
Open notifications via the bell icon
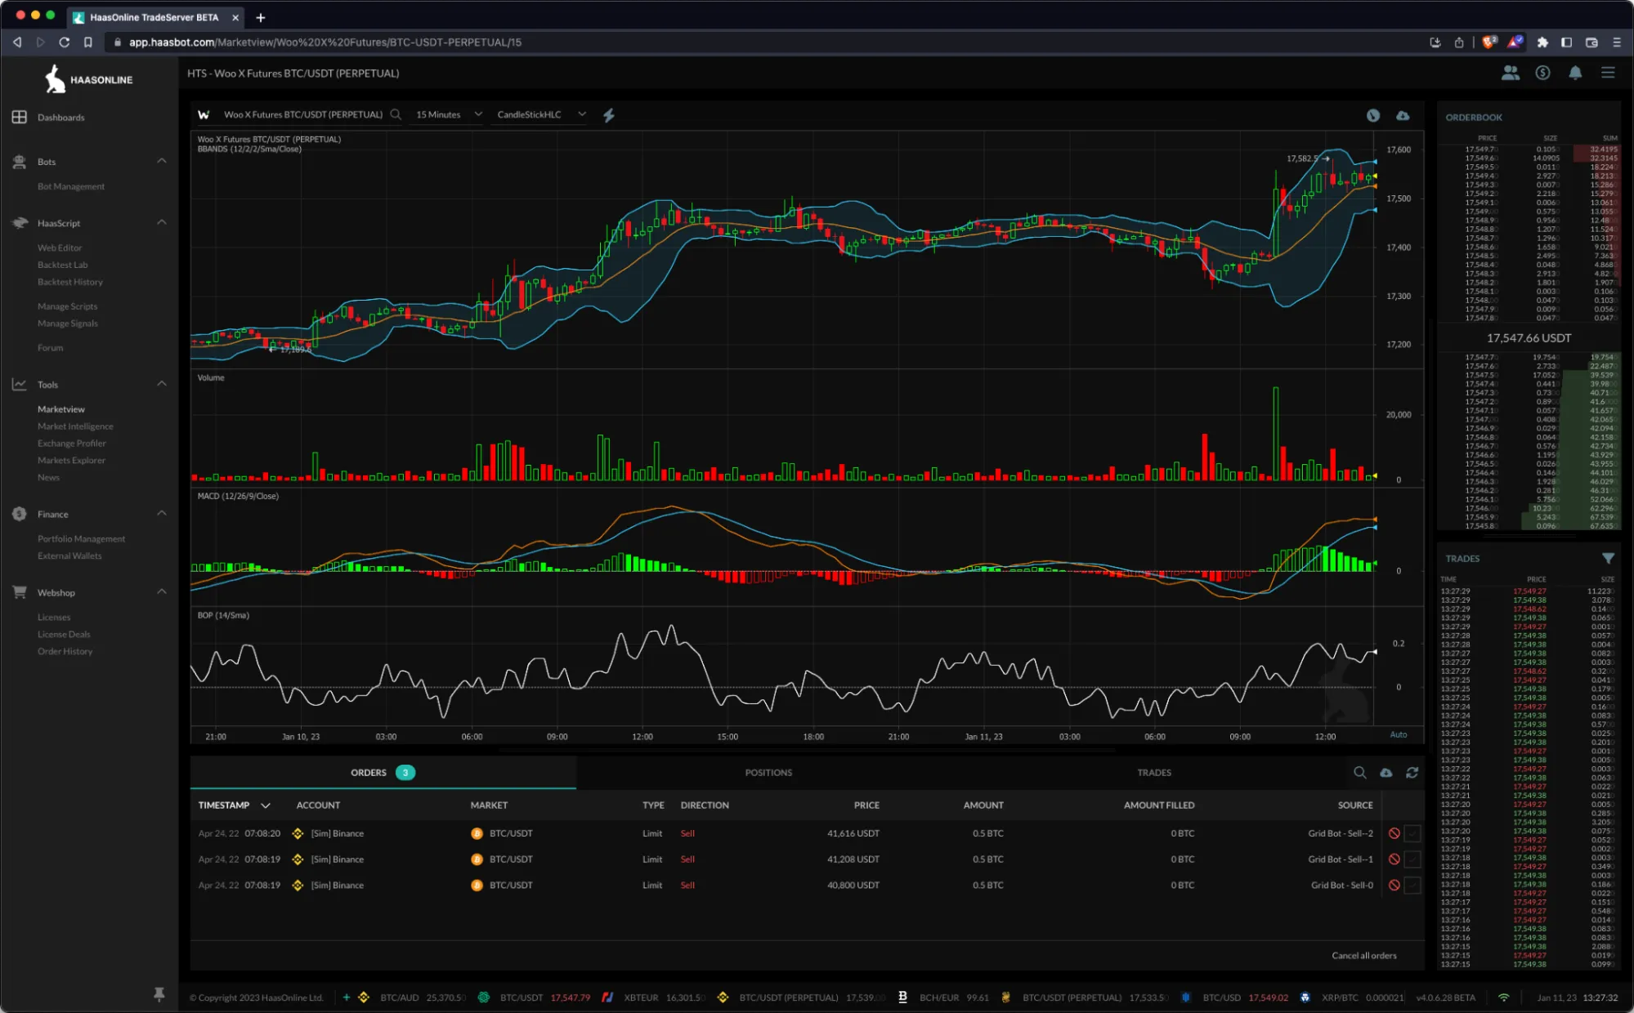click(x=1575, y=73)
